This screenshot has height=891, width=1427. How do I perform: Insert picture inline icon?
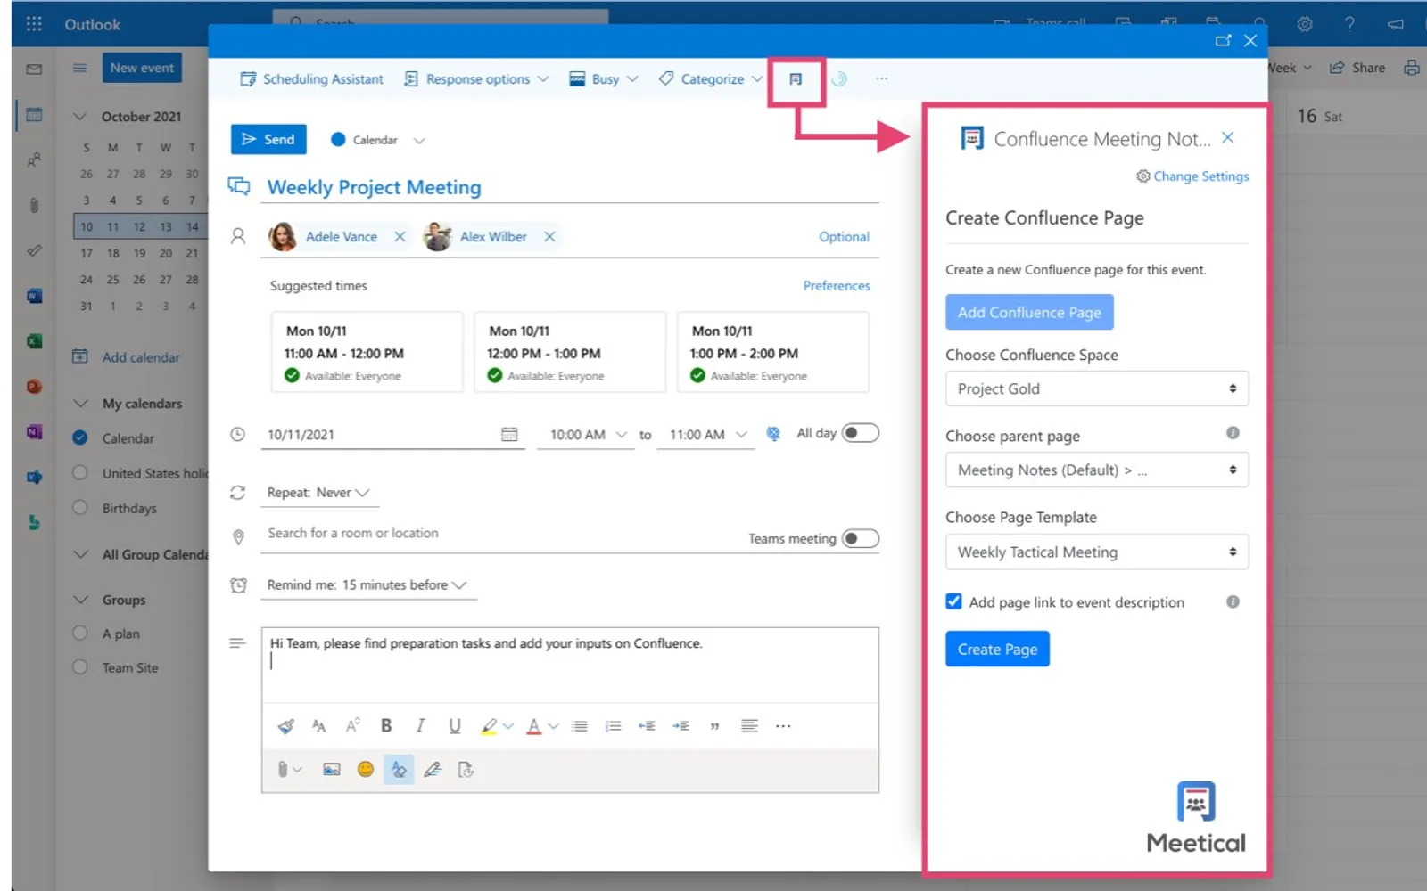pyautogui.click(x=331, y=769)
